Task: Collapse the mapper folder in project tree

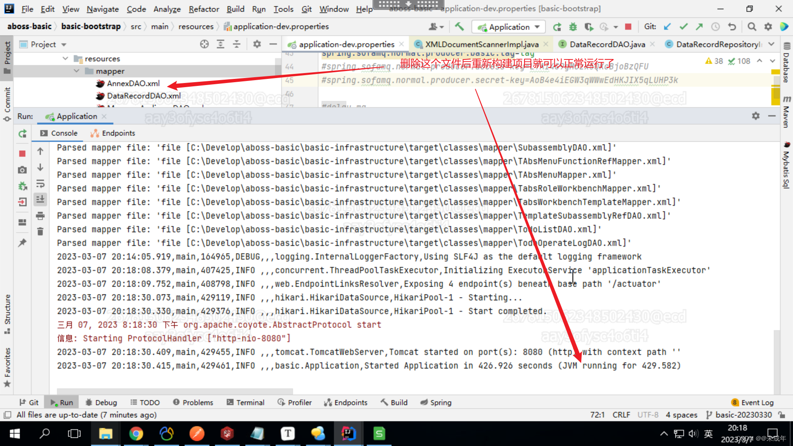Action: 76,71
